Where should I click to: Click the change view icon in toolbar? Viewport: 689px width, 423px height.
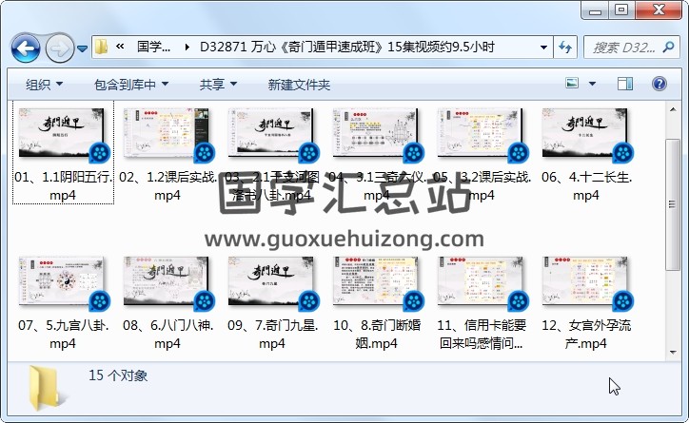pos(573,85)
